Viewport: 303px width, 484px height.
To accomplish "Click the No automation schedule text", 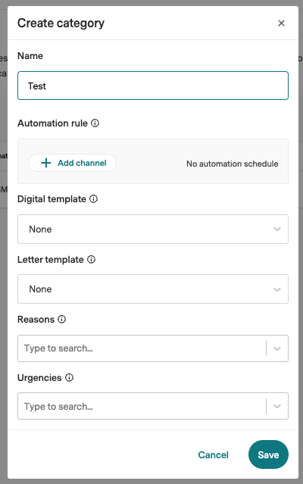I will coord(233,164).
